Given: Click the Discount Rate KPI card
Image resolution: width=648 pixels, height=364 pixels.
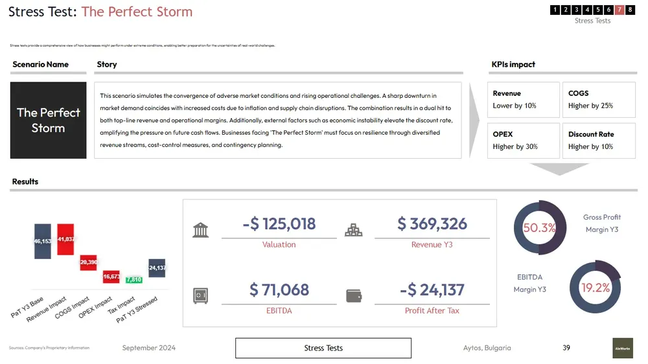Looking at the screenshot, I should [x=598, y=141].
